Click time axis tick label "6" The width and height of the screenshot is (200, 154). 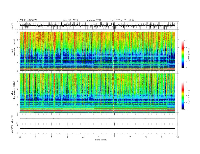tap(114, 137)
